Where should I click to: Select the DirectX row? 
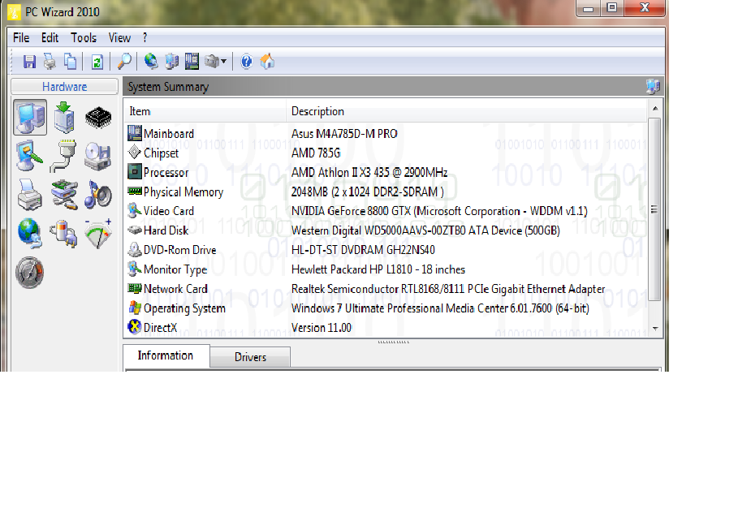pyautogui.click(x=386, y=328)
